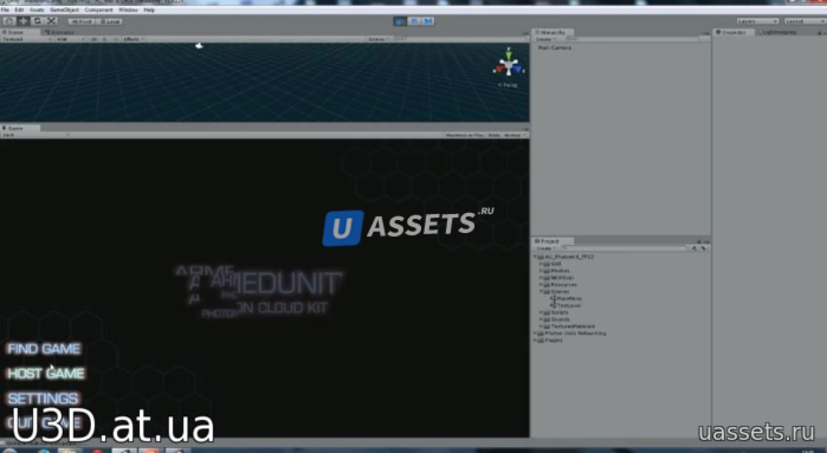Open the GameObject menu
827x453 pixels.
(x=64, y=10)
